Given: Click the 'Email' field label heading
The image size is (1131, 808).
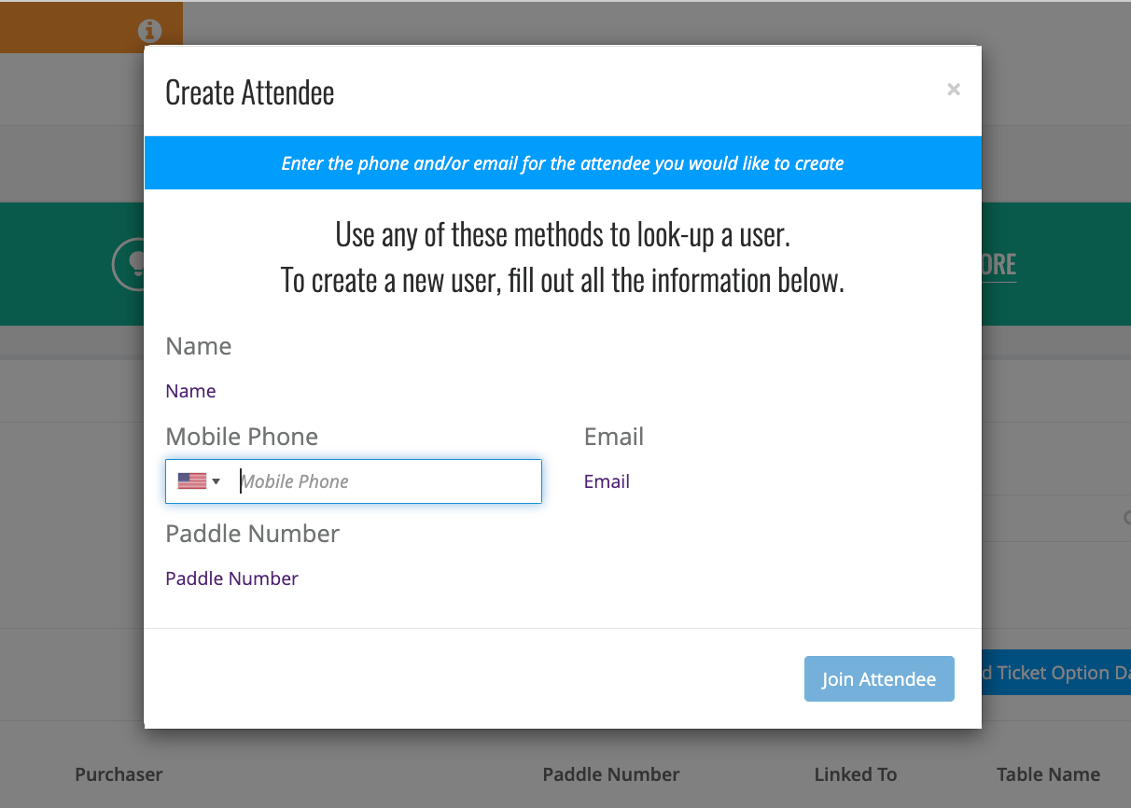Looking at the screenshot, I should coord(614,437).
